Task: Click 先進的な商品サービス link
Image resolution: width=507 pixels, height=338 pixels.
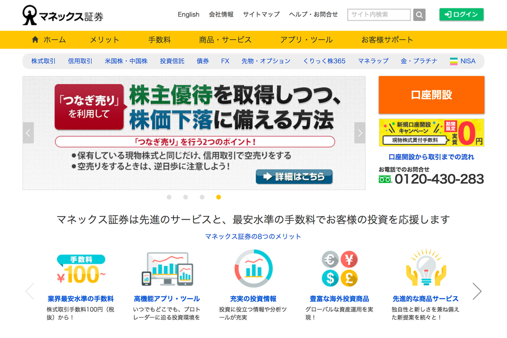Action: click(x=425, y=299)
